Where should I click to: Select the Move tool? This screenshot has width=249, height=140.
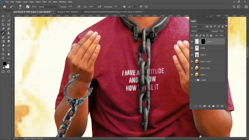[3, 16]
